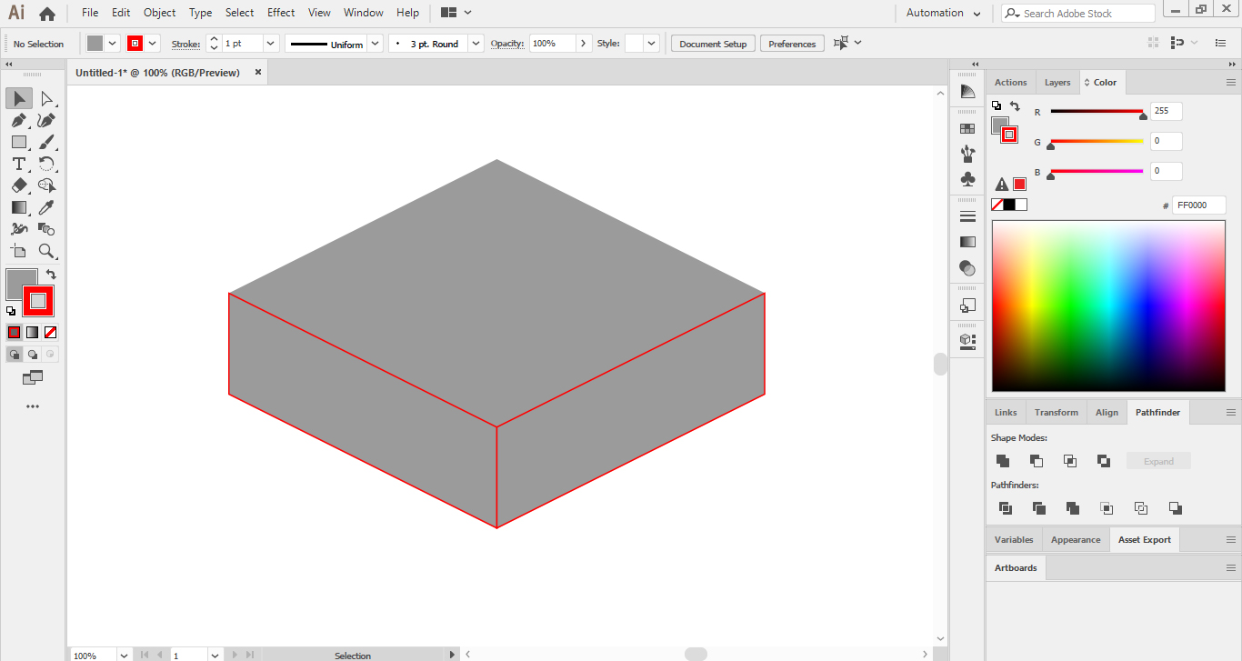Select the black arrow Selection tool

click(x=19, y=98)
